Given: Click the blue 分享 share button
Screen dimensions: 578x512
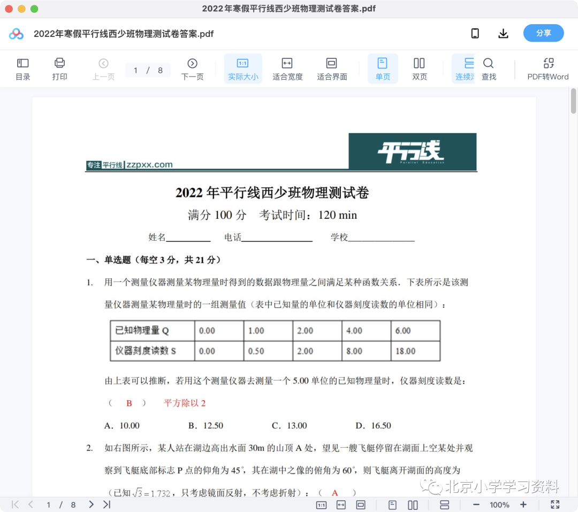Looking at the screenshot, I should point(543,33).
